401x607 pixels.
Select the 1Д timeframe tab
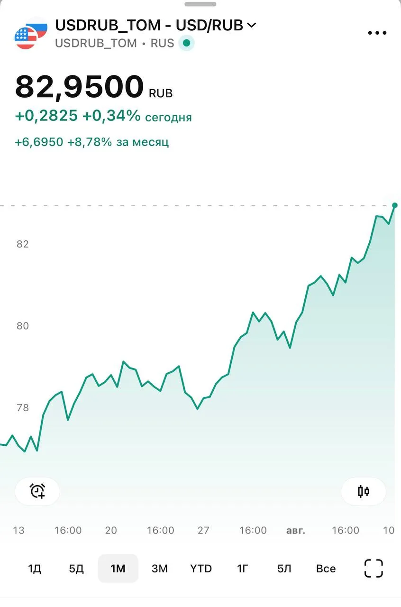point(35,569)
